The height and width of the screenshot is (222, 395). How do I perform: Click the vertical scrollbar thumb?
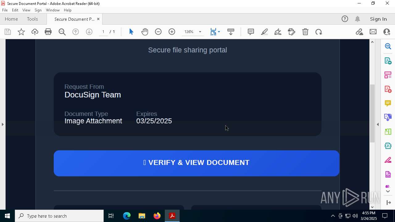click(372, 113)
